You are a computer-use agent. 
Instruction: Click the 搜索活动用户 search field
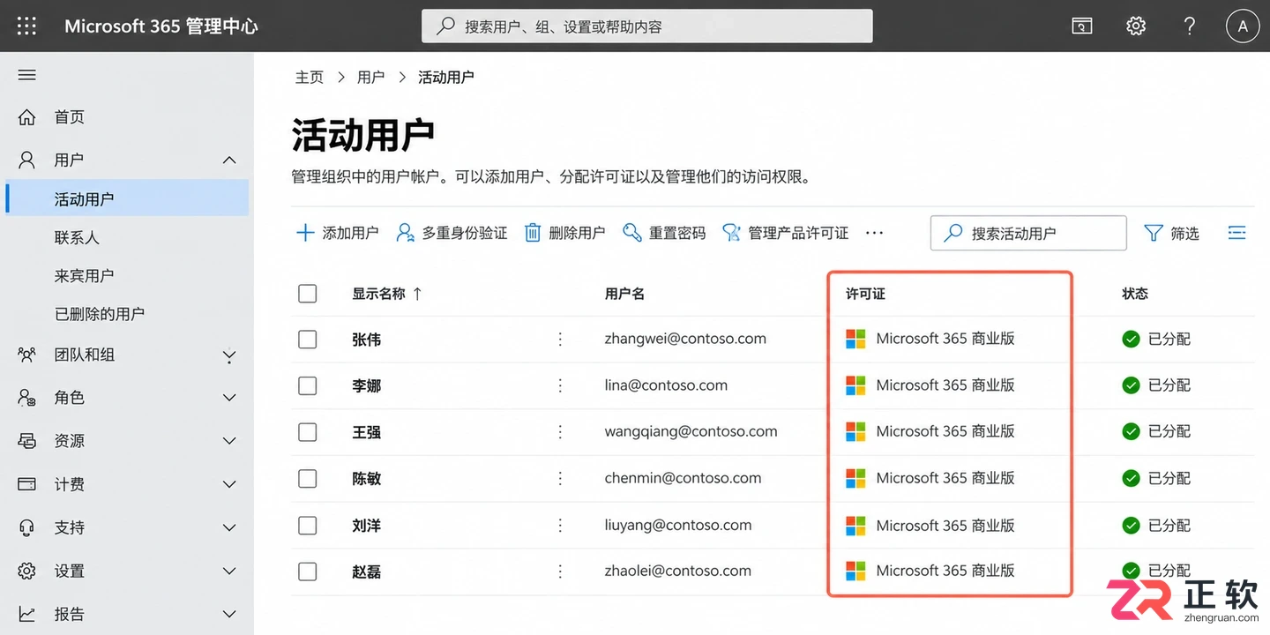point(1028,233)
